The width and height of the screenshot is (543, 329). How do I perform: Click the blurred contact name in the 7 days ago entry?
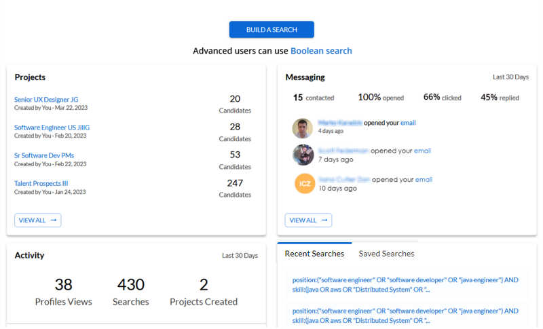[x=343, y=151]
